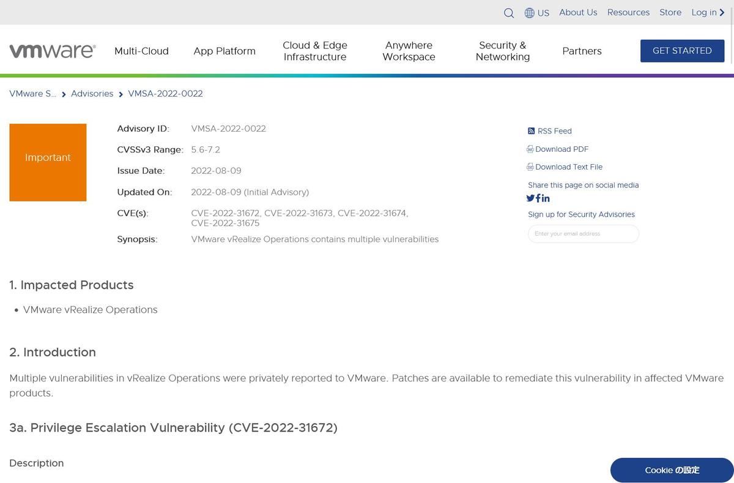Image resolution: width=734 pixels, height=483 pixels.
Task: Click the Issue Date value 2022-08-09
Action: click(x=216, y=171)
